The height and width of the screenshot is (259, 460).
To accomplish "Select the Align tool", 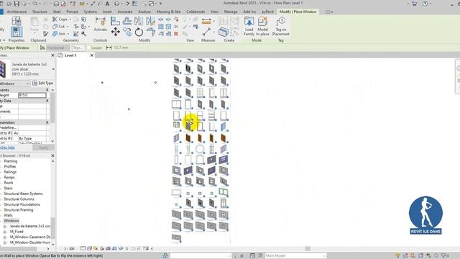I will click(x=115, y=21).
